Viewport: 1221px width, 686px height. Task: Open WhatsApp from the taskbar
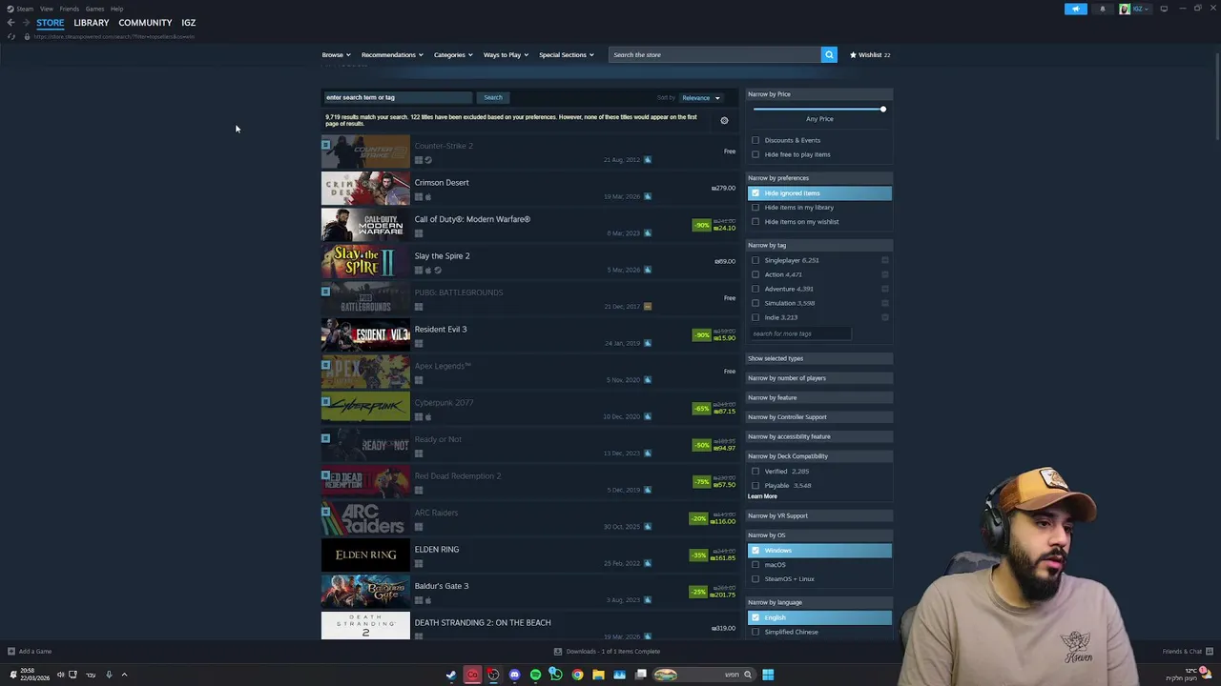[556, 675]
